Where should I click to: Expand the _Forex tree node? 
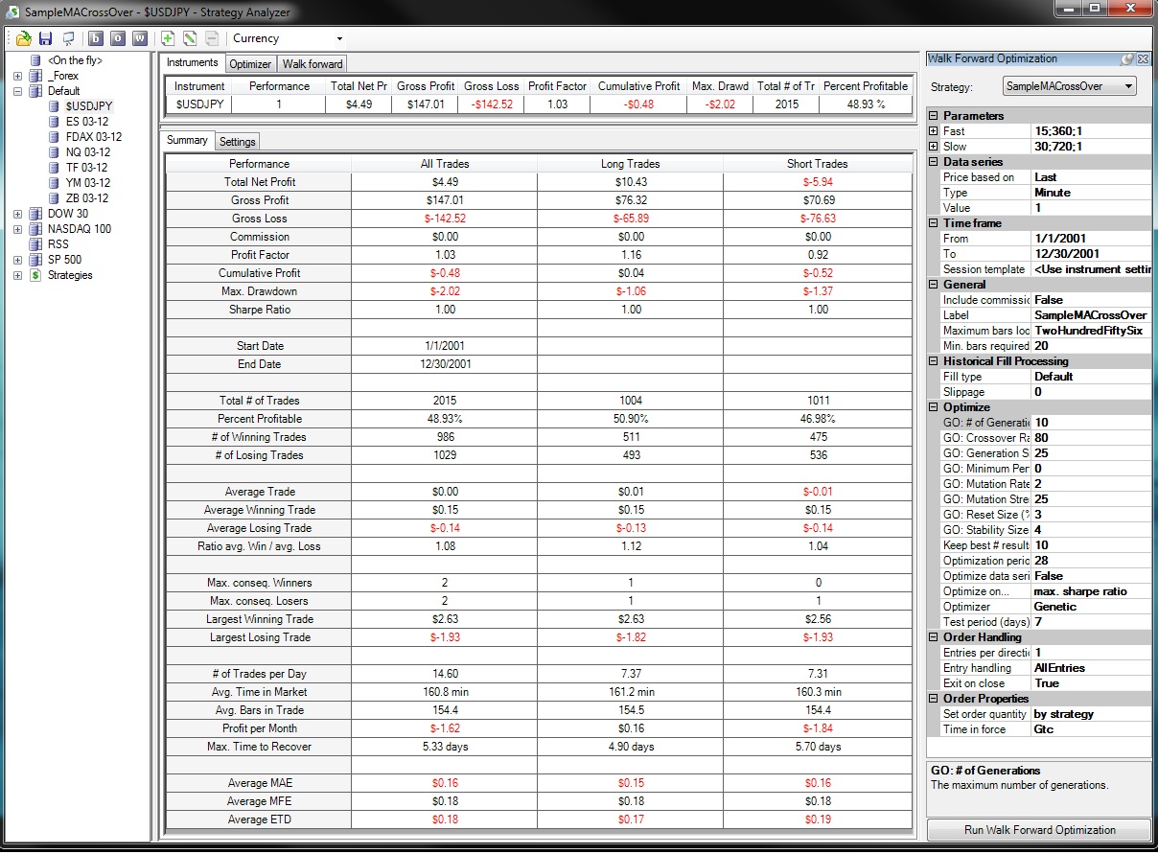[17, 76]
